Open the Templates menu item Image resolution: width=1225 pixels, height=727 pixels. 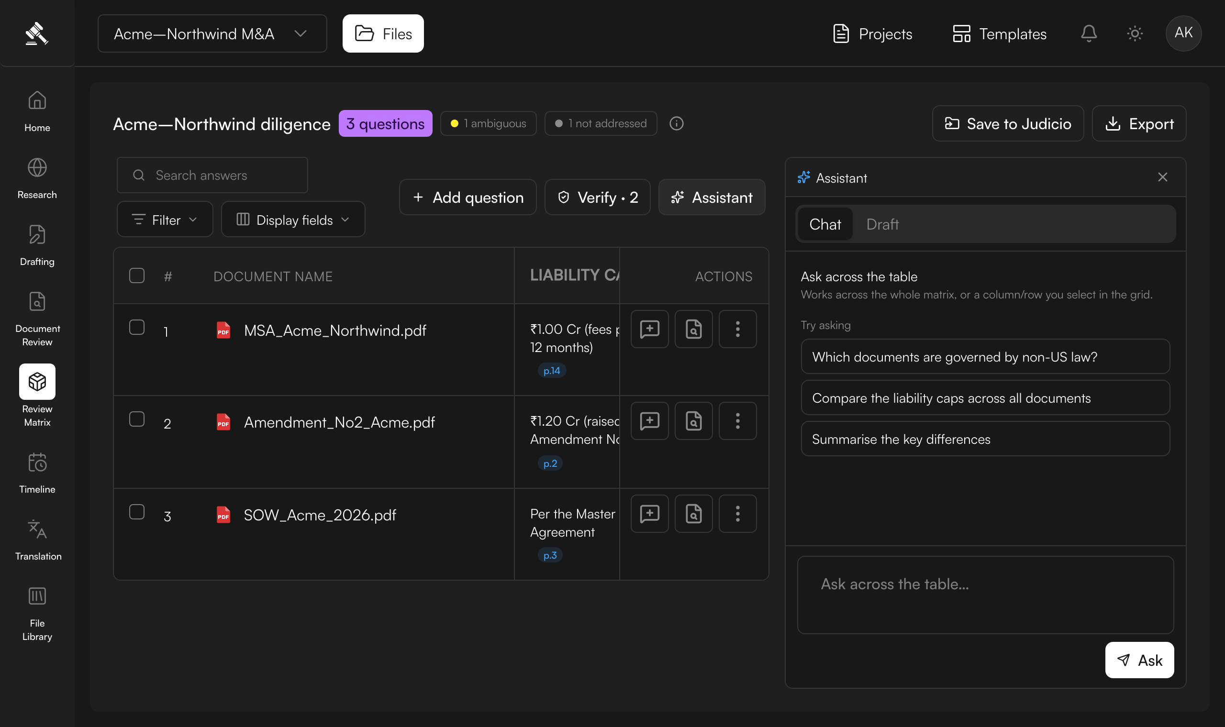click(x=1000, y=33)
